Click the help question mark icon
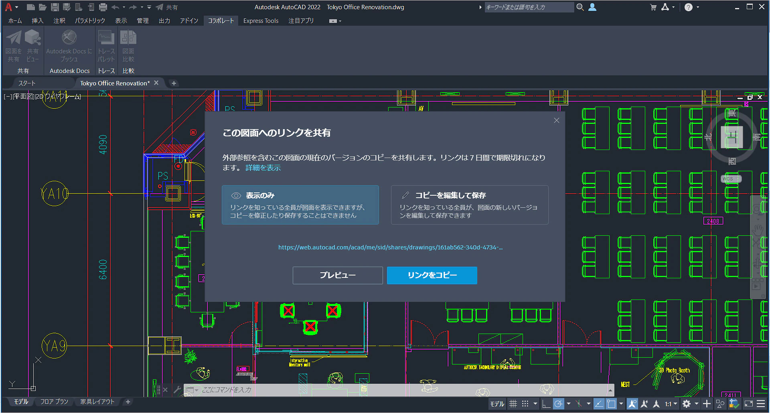 click(689, 7)
